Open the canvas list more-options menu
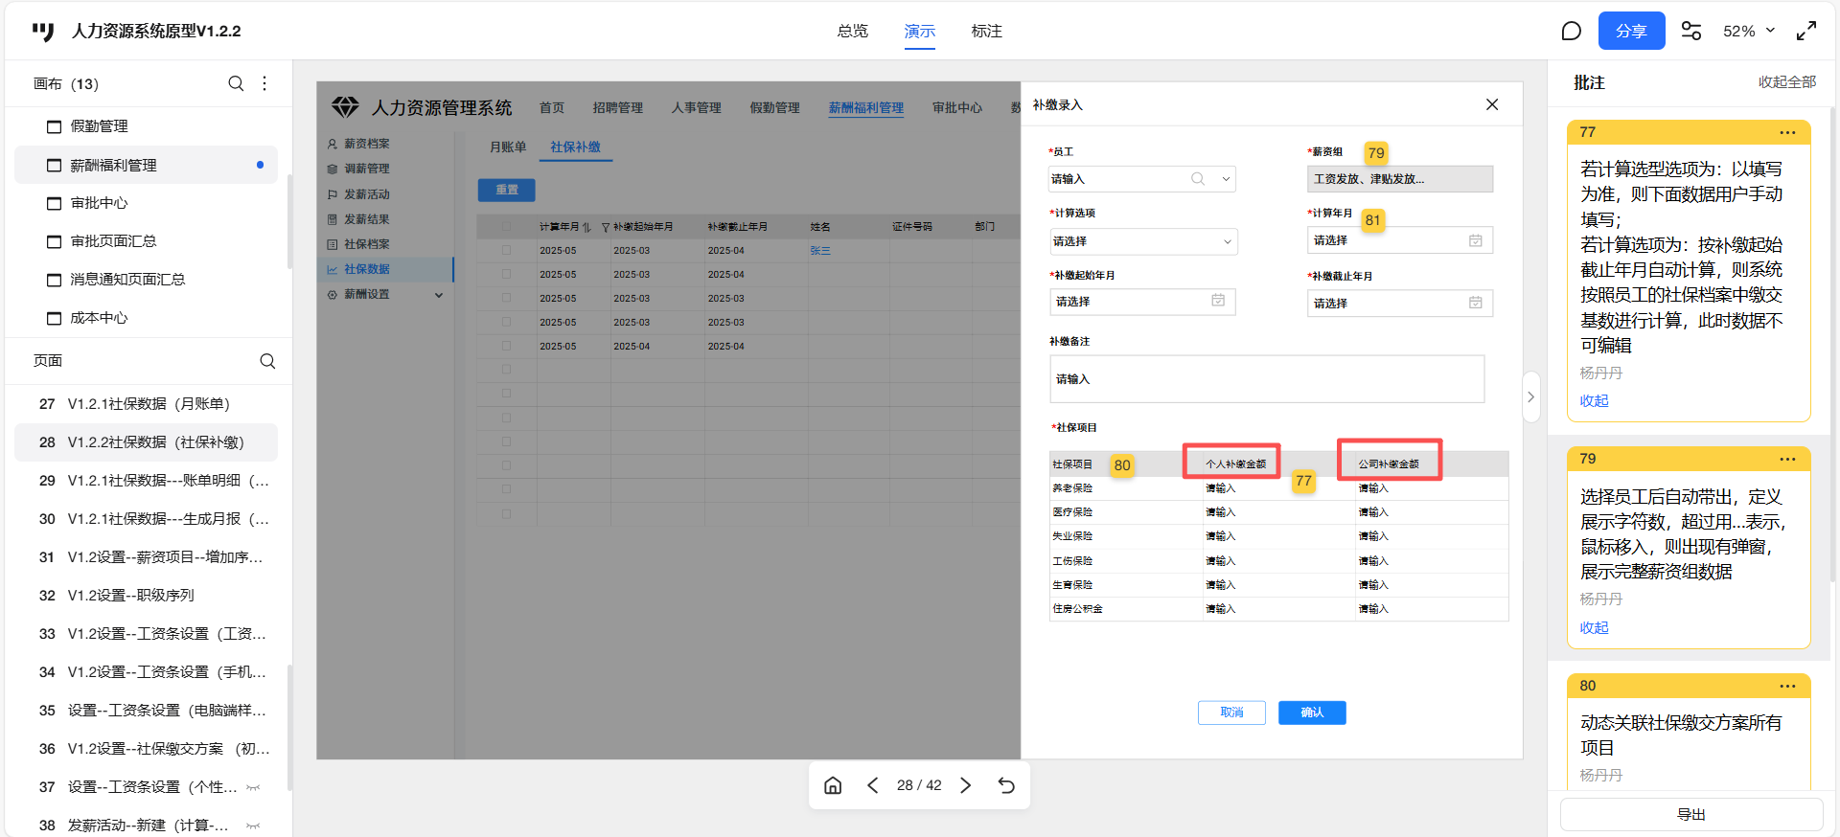 point(264,83)
